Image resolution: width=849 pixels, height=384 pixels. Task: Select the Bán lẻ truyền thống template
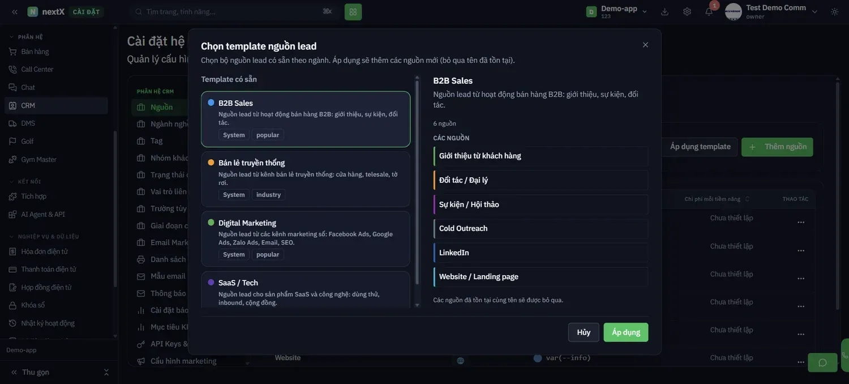(x=306, y=179)
